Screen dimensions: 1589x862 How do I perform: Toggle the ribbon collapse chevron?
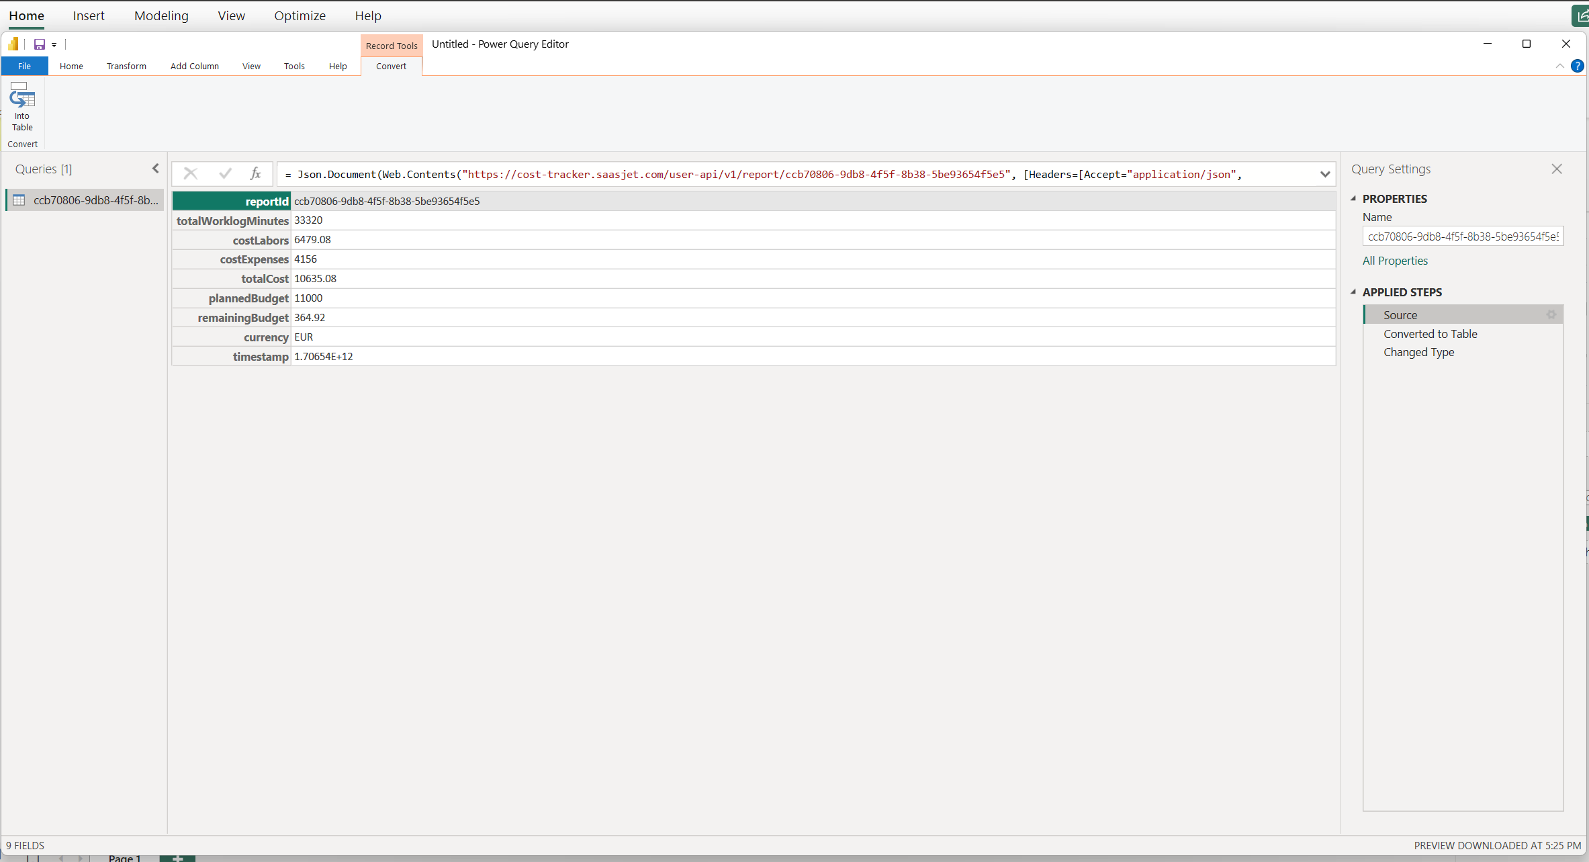1561,66
